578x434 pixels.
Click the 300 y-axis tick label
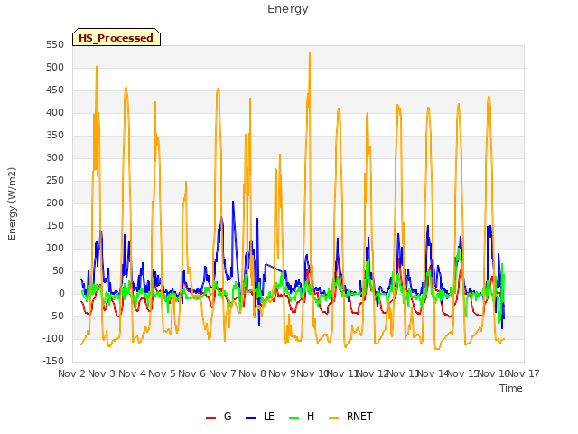[55, 158]
